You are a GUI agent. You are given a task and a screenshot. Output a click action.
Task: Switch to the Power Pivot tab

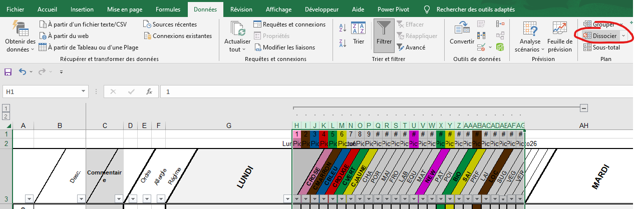click(x=394, y=9)
